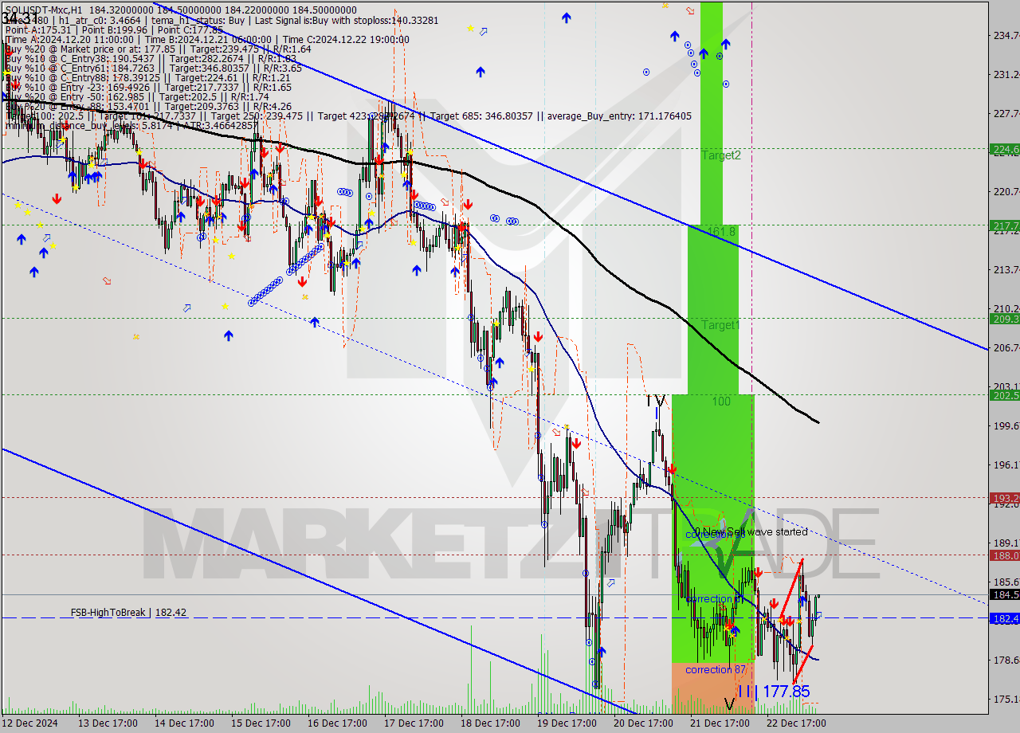Screen dimensions: 1020x733
Task: Click the 18 Dec 17:00 time label
Action: click(491, 723)
